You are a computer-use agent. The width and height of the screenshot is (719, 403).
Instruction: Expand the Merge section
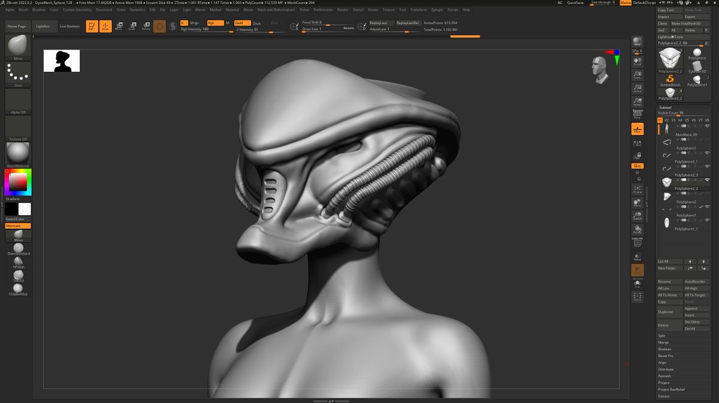663,343
